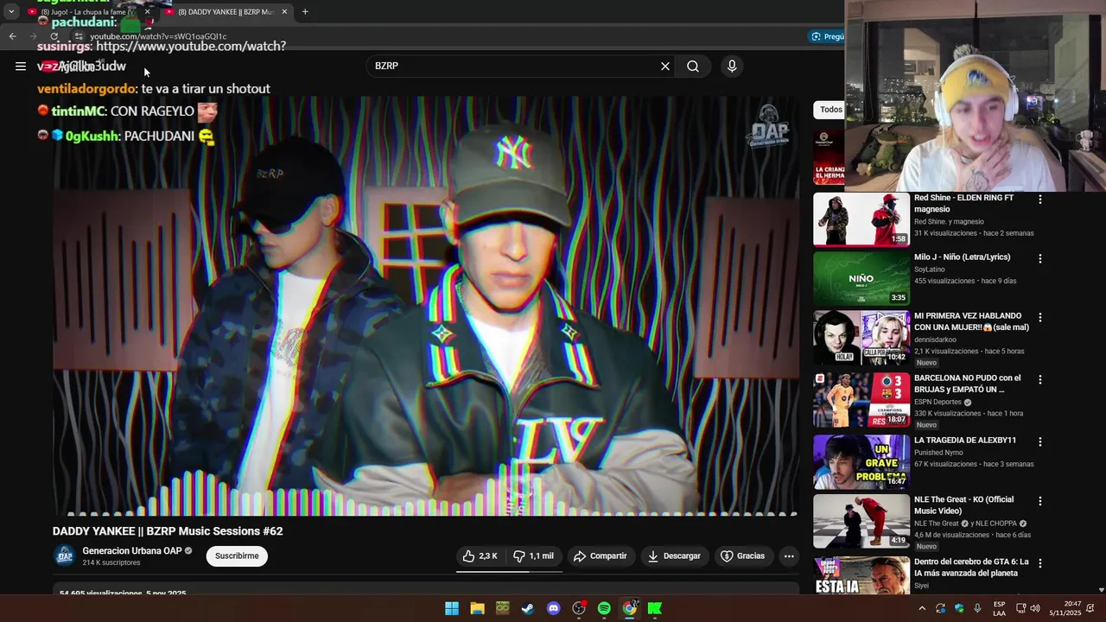Click the channel name dennisdarkoo
This screenshot has height=622, width=1106.
(x=935, y=340)
